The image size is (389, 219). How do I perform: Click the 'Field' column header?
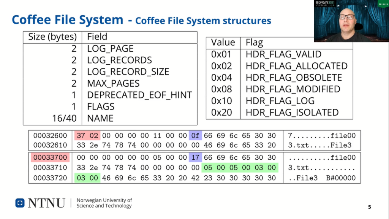97,37
